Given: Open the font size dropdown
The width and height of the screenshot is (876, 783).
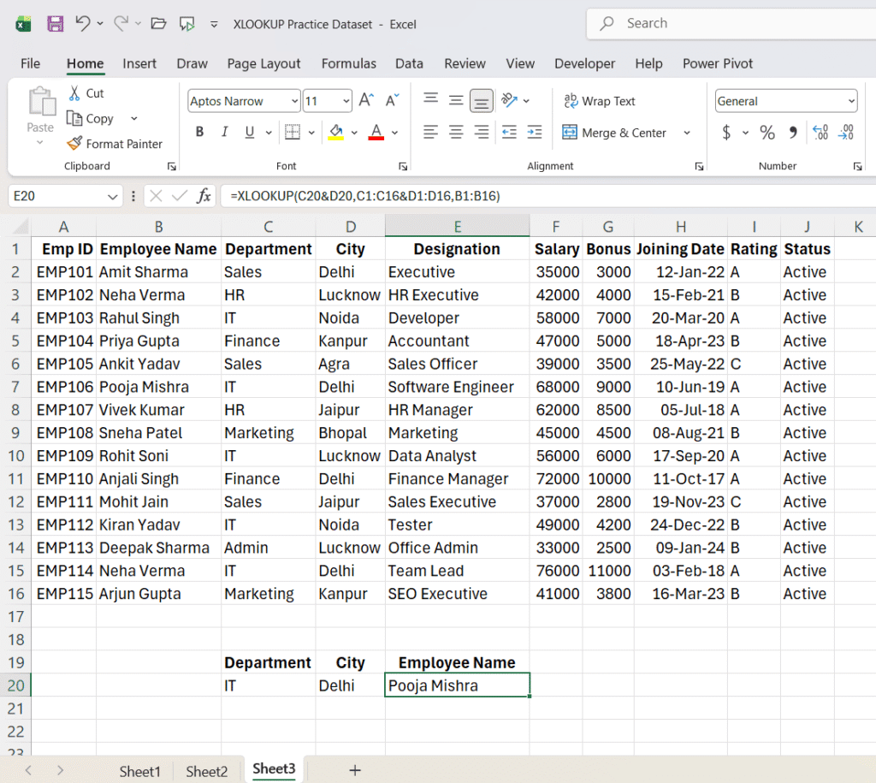Looking at the screenshot, I should click(x=346, y=101).
